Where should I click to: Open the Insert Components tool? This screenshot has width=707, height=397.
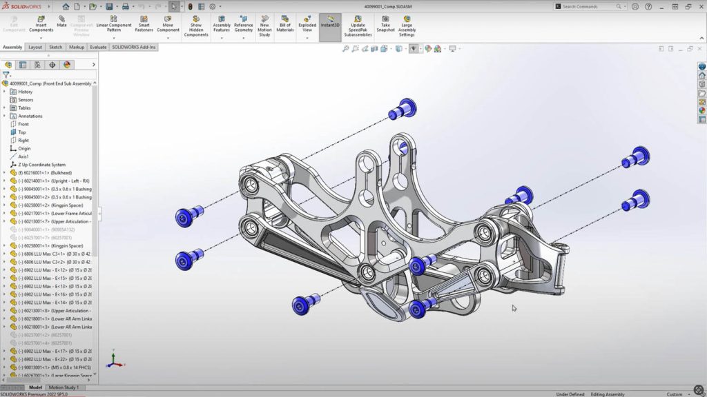41,22
